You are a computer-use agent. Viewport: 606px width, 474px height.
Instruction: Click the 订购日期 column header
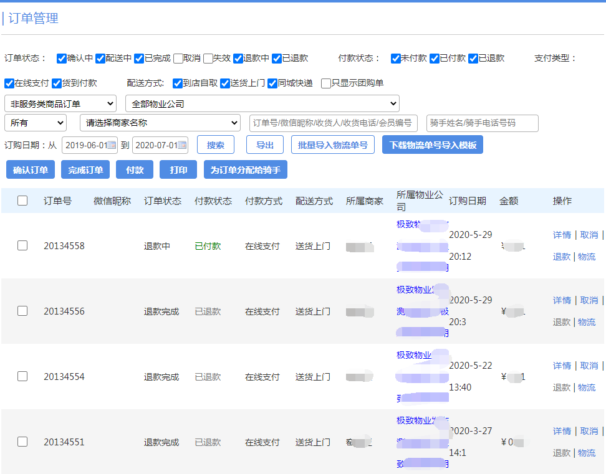point(467,201)
